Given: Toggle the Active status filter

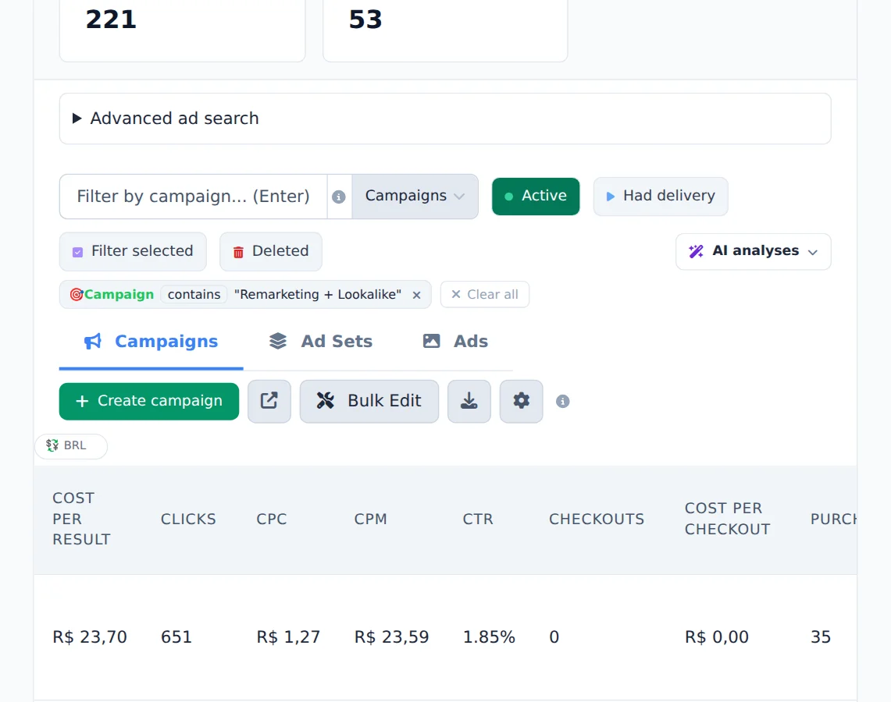Looking at the screenshot, I should (x=535, y=197).
